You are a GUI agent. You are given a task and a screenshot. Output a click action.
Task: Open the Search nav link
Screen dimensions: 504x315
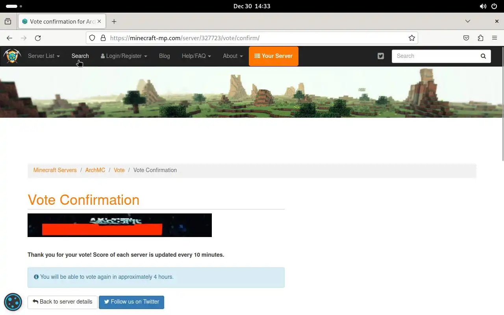click(x=80, y=56)
